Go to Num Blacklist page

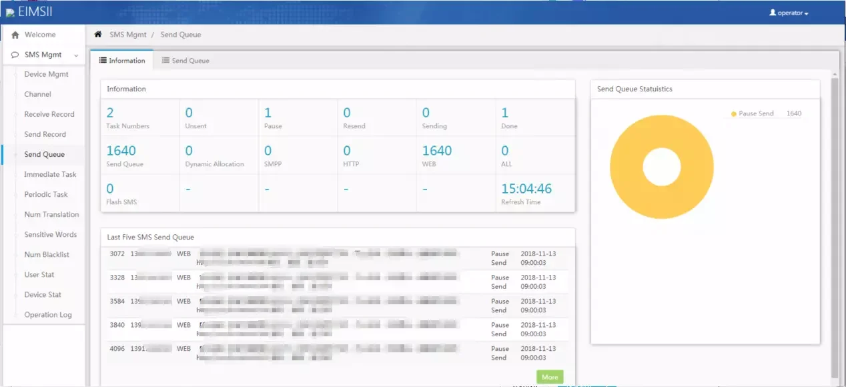pos(47,254)
